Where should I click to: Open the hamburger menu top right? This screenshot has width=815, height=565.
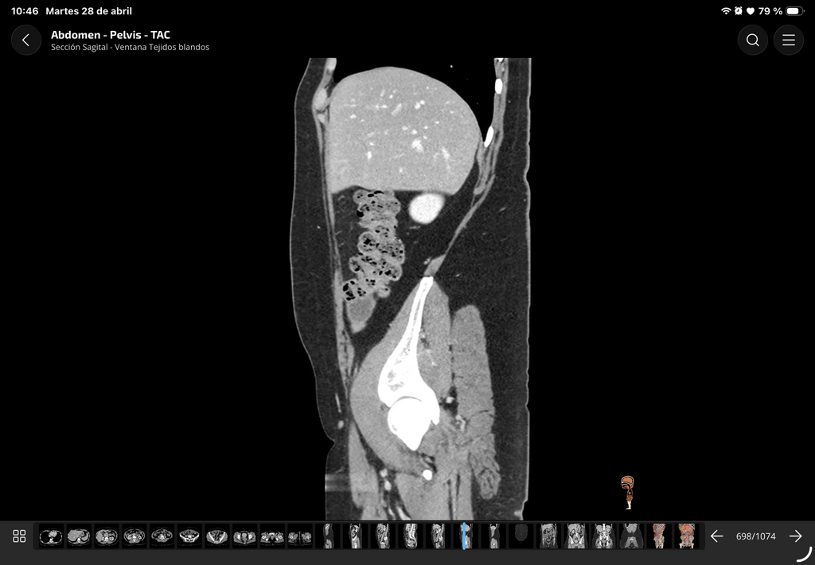[789, 40]
